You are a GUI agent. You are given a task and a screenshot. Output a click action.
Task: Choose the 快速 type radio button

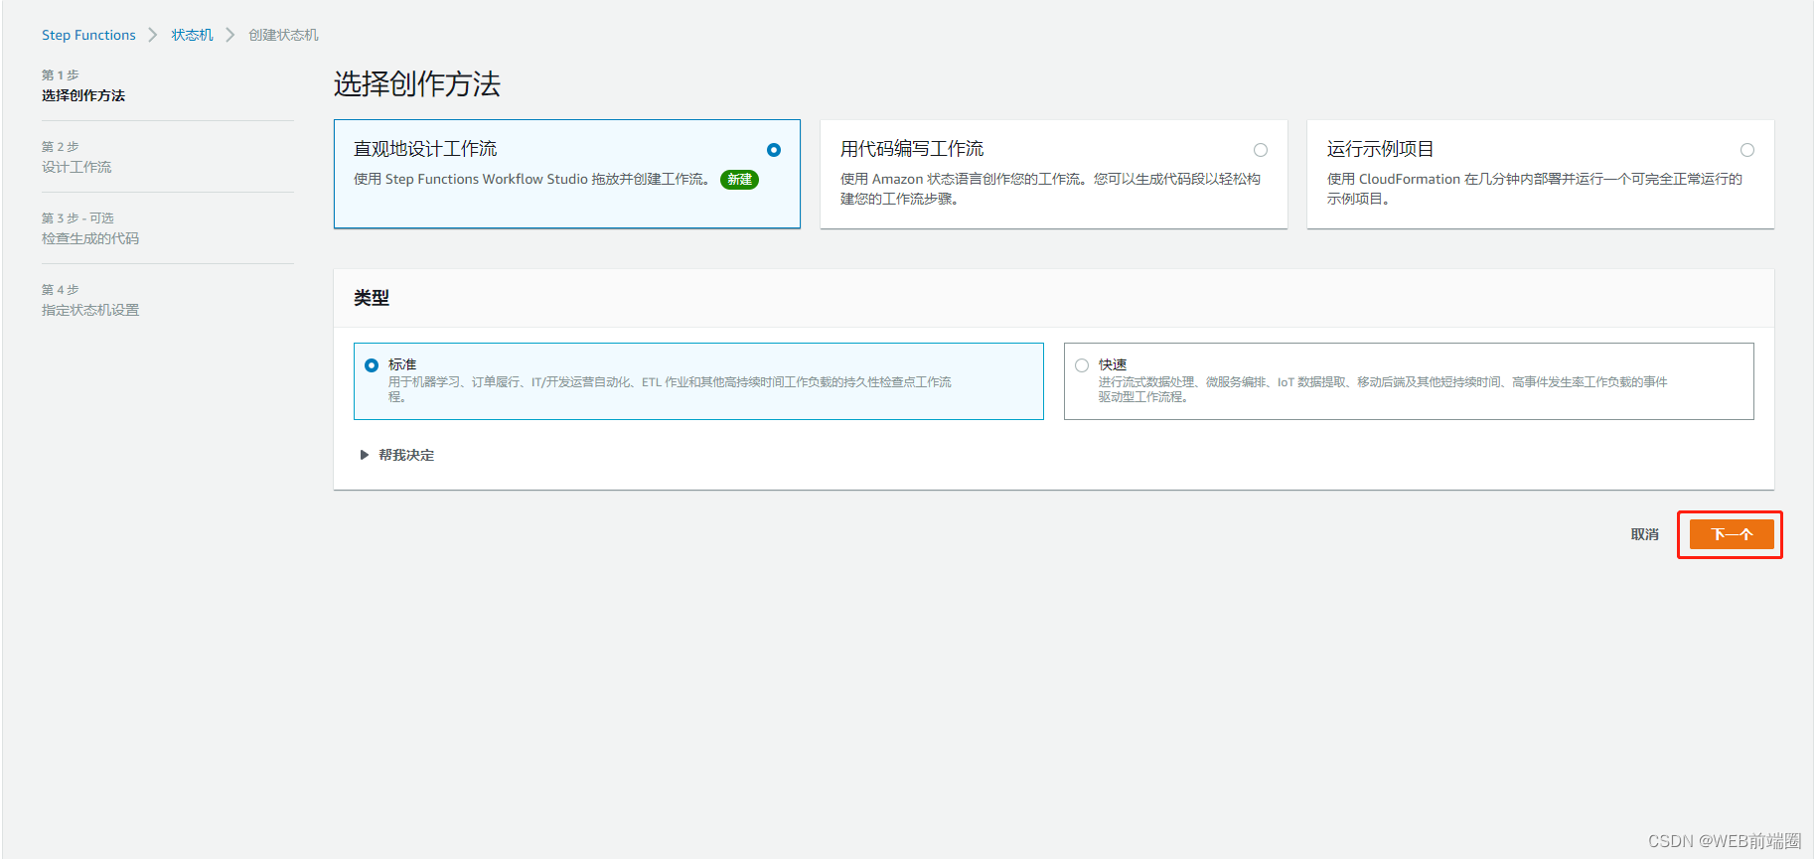pos(1082,365)
